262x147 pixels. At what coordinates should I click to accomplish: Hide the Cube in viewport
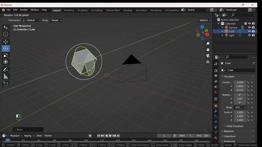(x=249, y=31)
